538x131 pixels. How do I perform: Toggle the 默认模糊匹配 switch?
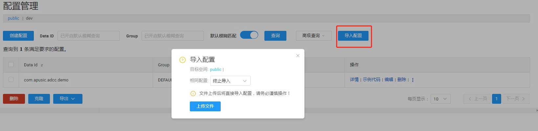[249, 35]
